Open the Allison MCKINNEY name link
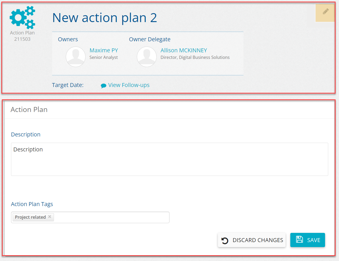 [184, 50]
